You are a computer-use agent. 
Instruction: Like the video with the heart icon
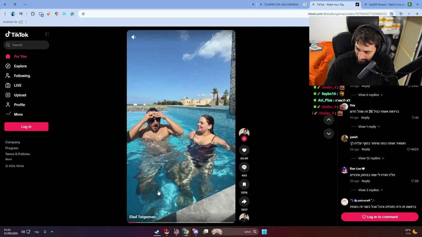[x=244, y=150]
